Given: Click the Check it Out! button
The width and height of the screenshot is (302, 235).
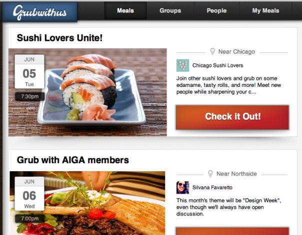Looking at the screenshot, I should [x=232, y=117].
